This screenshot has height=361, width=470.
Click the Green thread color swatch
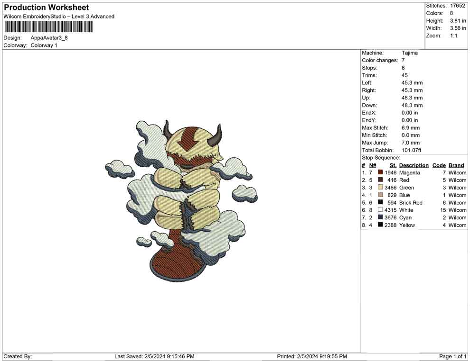coord(380,187)
